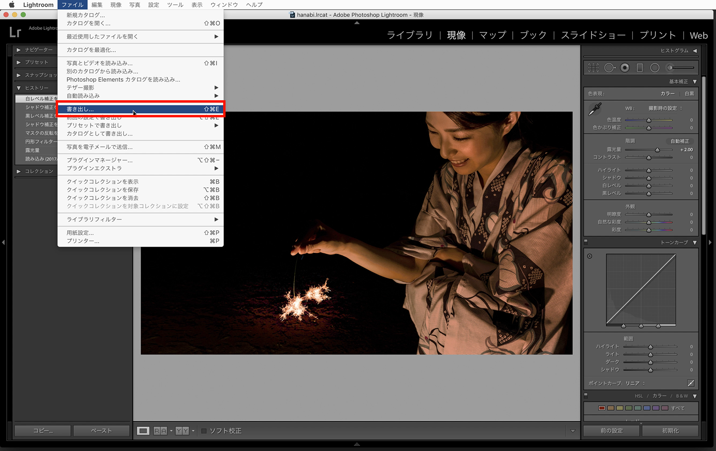Screen dimensions: 716x451
Task: Click the すべて link beside color swatches
Action: coord(678,408)
